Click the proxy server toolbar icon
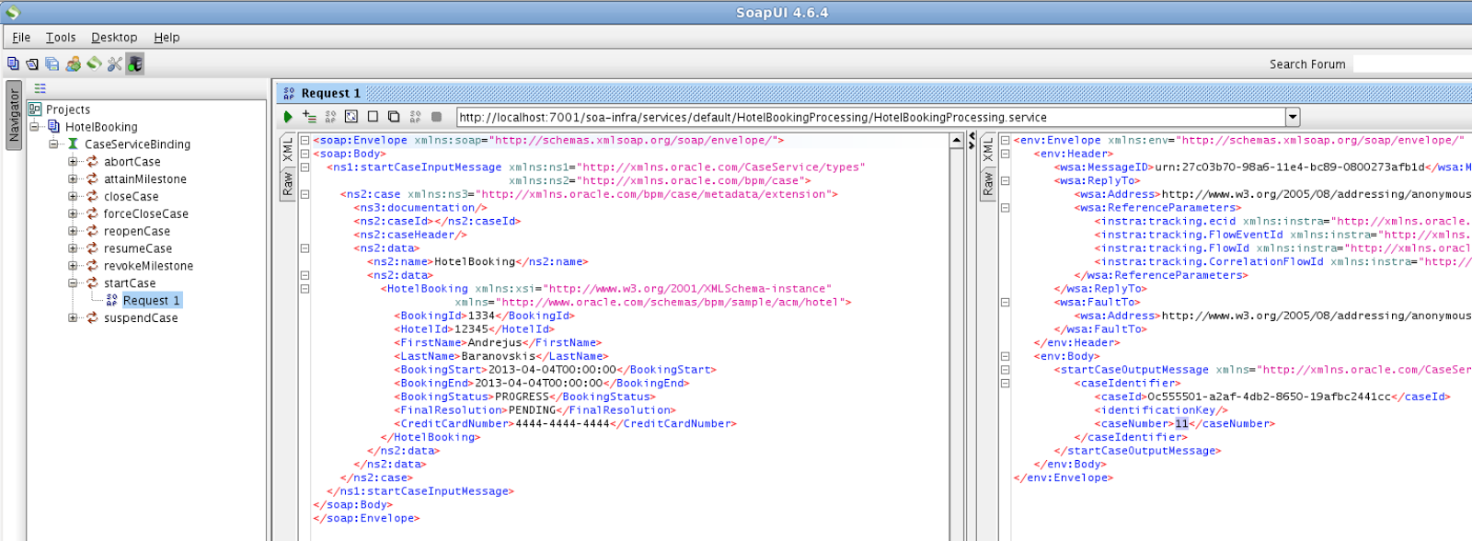Image resolution: width=1472 pixels, height=541 pixels. click(135, 63)
